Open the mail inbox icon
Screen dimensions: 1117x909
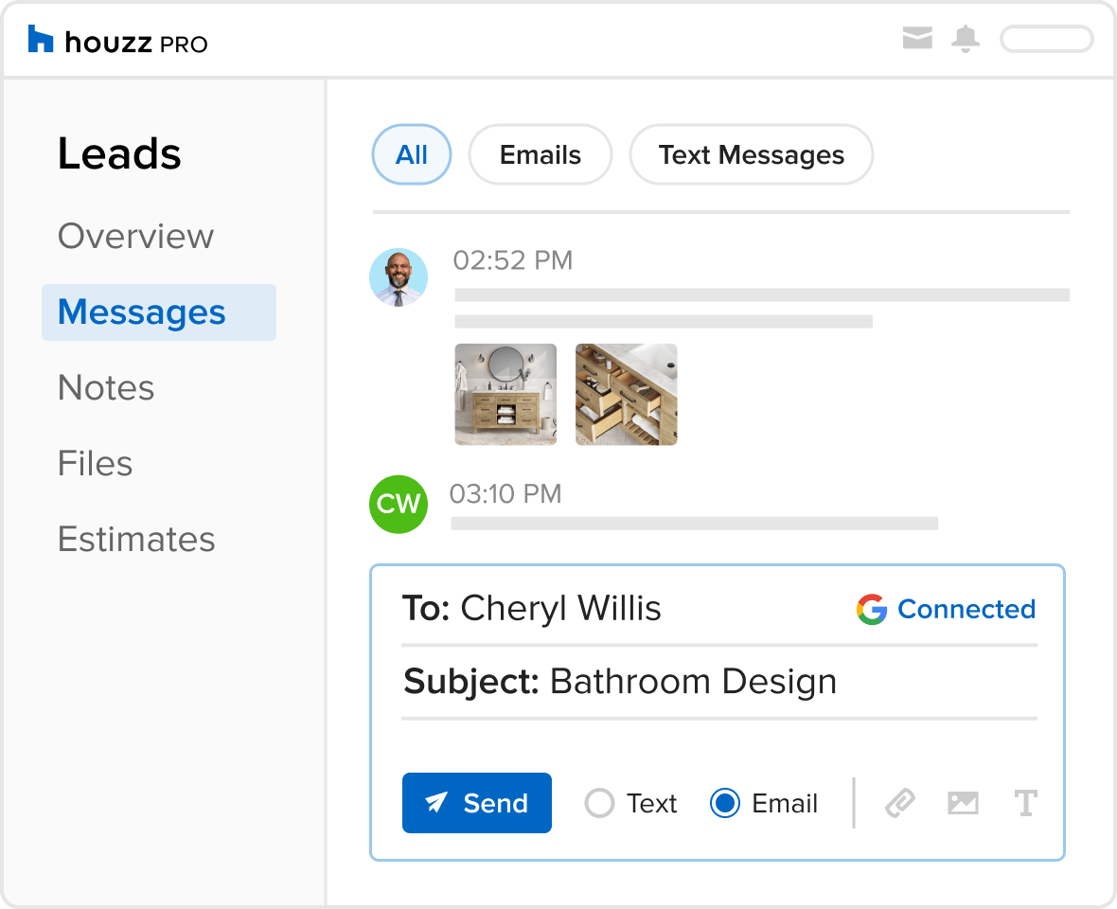tap(917, 39)
